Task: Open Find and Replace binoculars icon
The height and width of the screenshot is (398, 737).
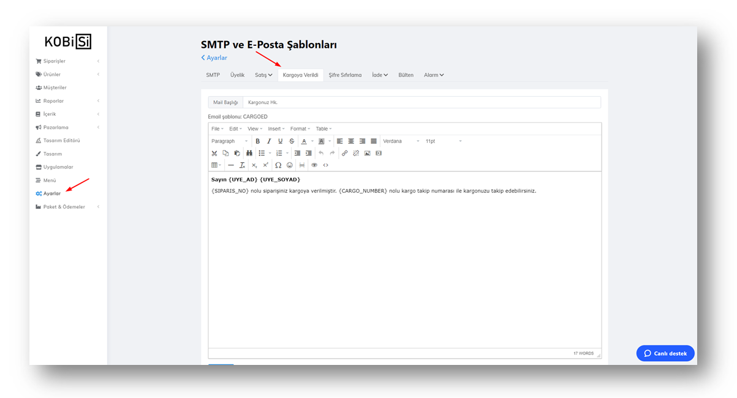Action: [x=249, y=153]
